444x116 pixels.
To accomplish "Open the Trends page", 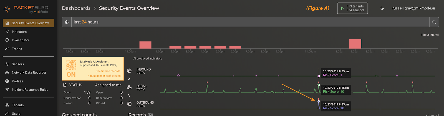I will tap(17, 49).
